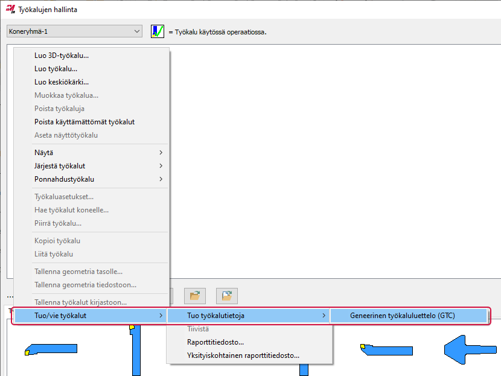
Task: Open Raporttitiedosto... from the submenu
Action: 215,342
